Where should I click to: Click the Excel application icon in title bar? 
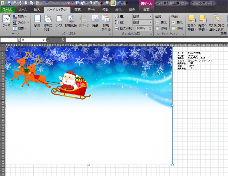tap(2, 3)
